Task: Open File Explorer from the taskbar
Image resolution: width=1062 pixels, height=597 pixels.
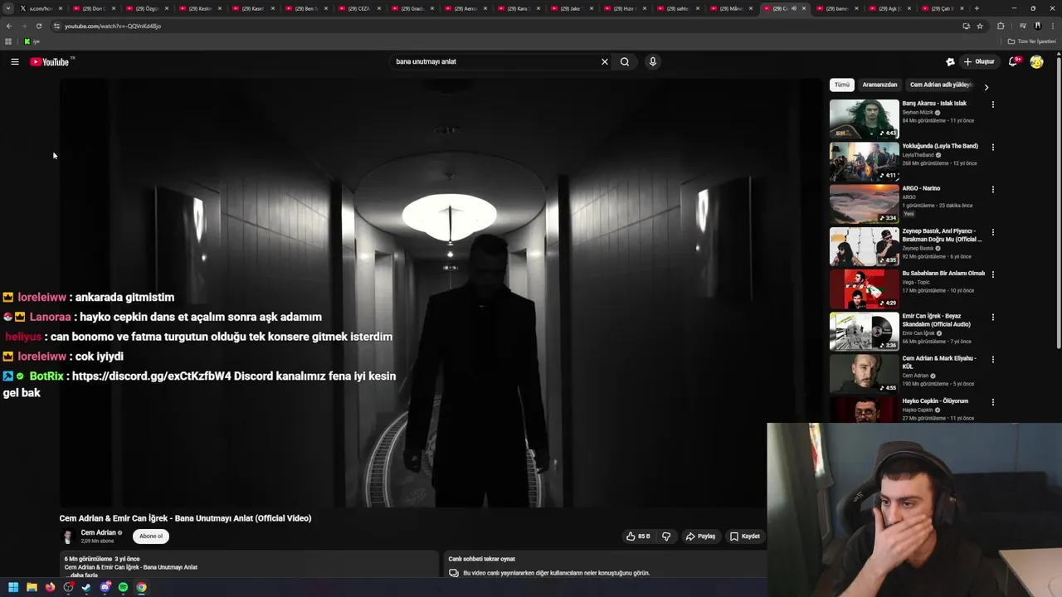Action: 32,587
